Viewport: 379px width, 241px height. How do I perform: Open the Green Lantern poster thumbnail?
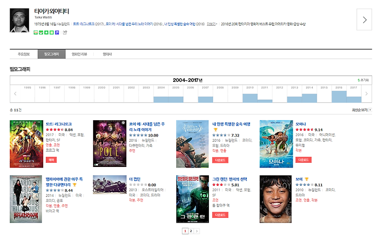[193, 199]
